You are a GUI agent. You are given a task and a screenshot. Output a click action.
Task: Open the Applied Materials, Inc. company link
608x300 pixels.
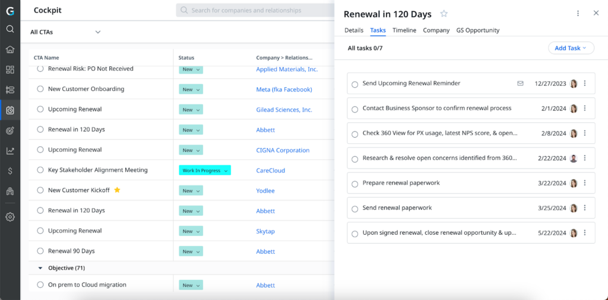pyautogui.click(x=287, y=69)
